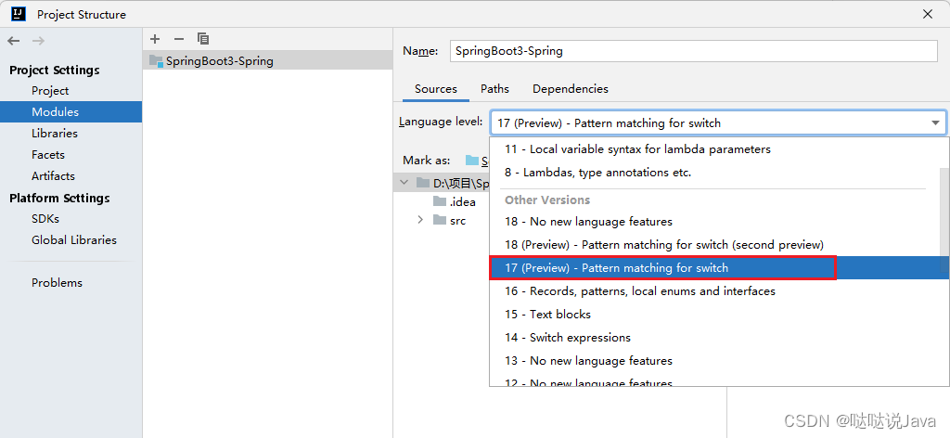Open the Problems section
The width and height of the screenshot is (950, 438).
[57, 282]
